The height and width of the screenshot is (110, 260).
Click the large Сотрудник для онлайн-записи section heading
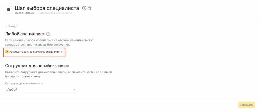pos(37,66)
